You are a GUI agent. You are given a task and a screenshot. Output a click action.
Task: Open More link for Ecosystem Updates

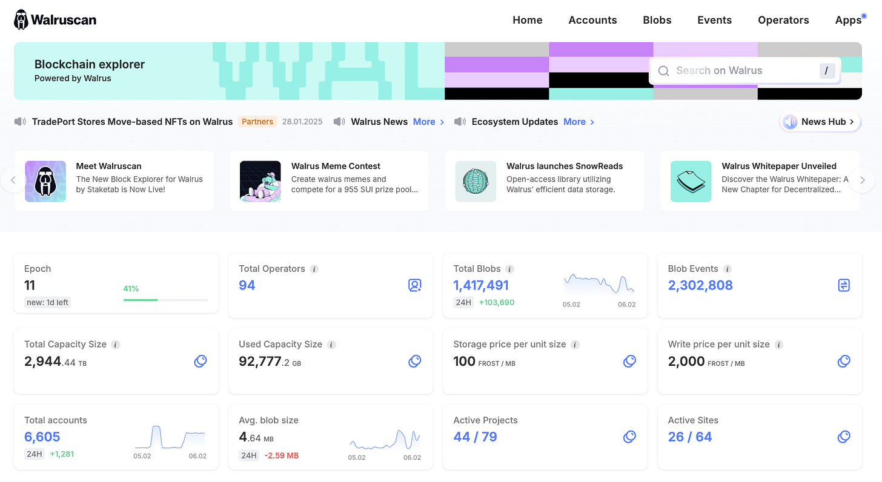pos(579,122)
